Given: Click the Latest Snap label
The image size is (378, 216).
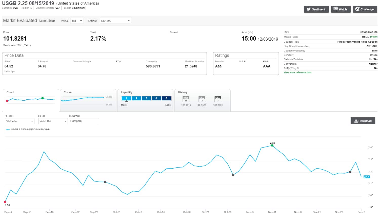Looking at the screenshot, I should click(47, 21).
